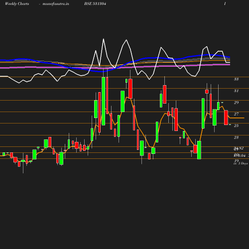Image resolution: width=249 pixels, height=249 pixels.
Task: Click the "31" price axis label
Action: pyautogui.click(x=236, y=91)
